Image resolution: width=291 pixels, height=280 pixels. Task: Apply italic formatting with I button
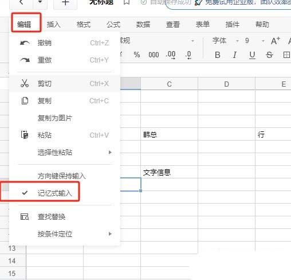pyautogui.click(x=235, y=55)
